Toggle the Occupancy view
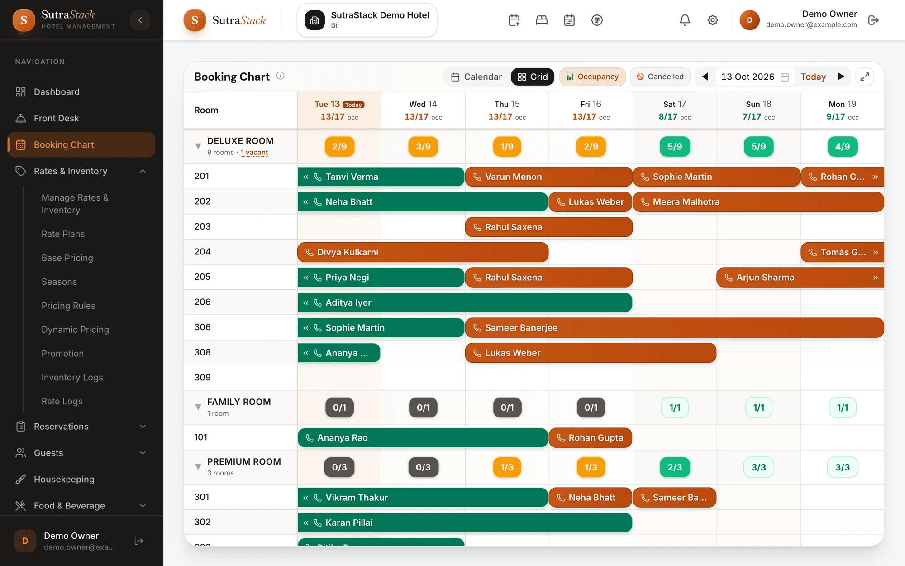Image resolution: width=905 pixels, height=566 pixels. pos(592,77)
